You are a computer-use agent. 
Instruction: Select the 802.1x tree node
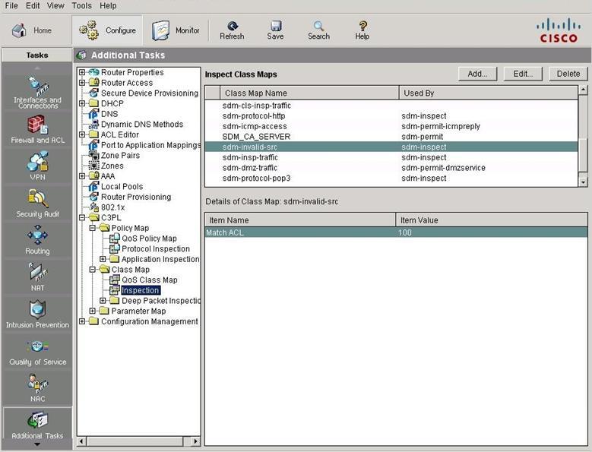pos(112,207)
